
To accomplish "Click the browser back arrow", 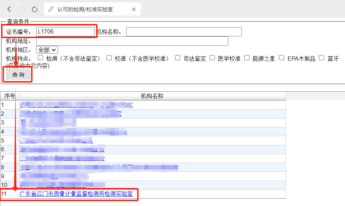I will (10, 9).
